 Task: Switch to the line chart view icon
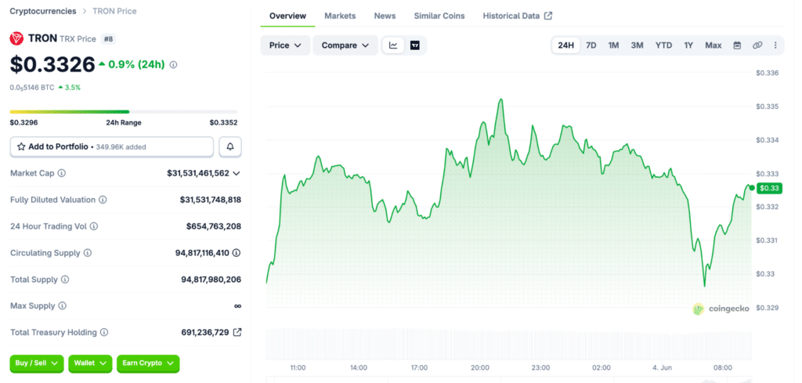tap(393, 45)
